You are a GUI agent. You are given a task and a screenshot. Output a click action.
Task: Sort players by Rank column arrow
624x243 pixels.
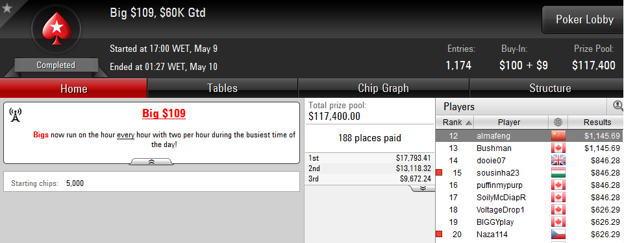tap(468, 122)
